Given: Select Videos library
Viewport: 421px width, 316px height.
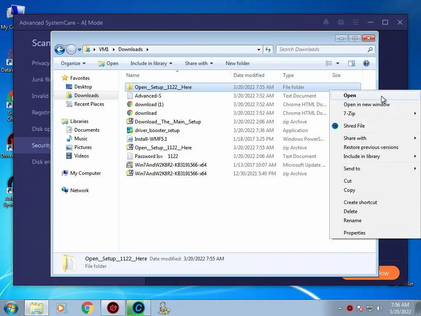Looking at the screenshot, I should 81,156.
